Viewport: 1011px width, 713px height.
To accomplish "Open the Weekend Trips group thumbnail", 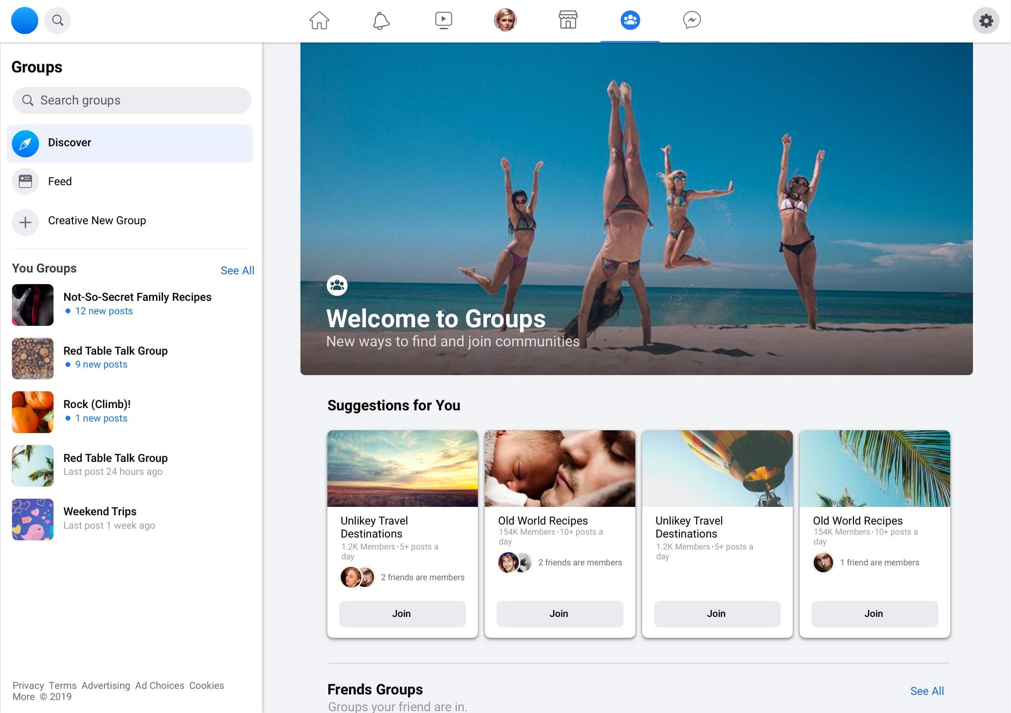I will click(33, 519).
